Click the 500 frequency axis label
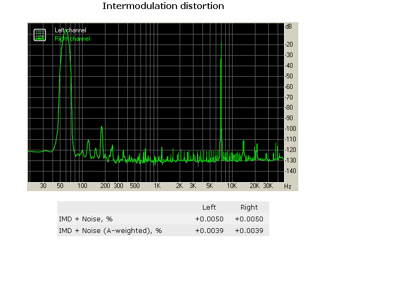 [135, 186]
